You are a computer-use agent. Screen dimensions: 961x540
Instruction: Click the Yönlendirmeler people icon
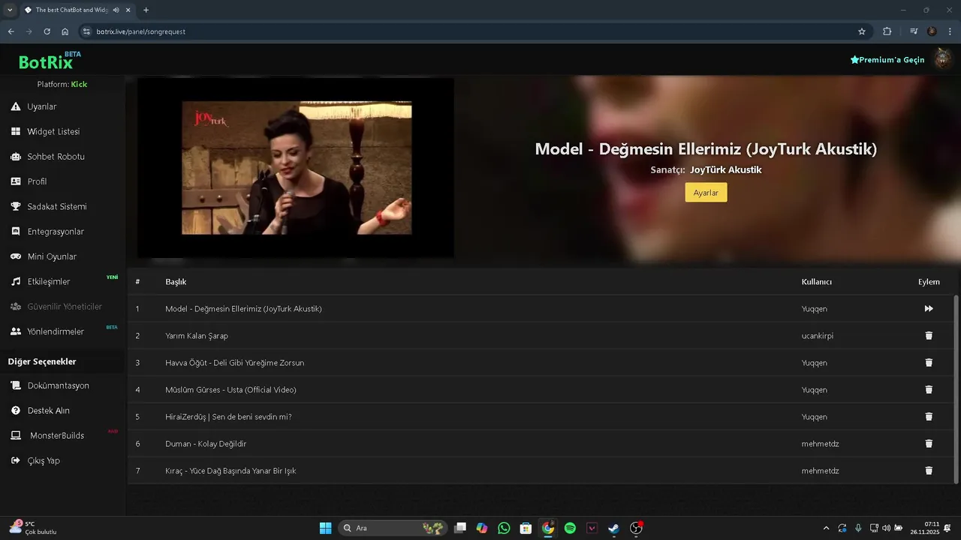[16, 331]
